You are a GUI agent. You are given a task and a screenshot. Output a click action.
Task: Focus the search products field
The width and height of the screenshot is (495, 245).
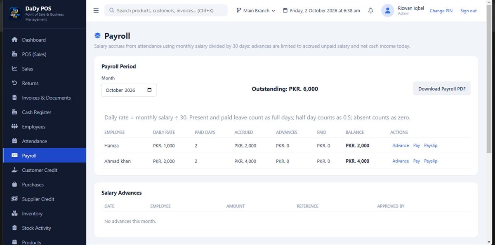click(x=166, y=10)
